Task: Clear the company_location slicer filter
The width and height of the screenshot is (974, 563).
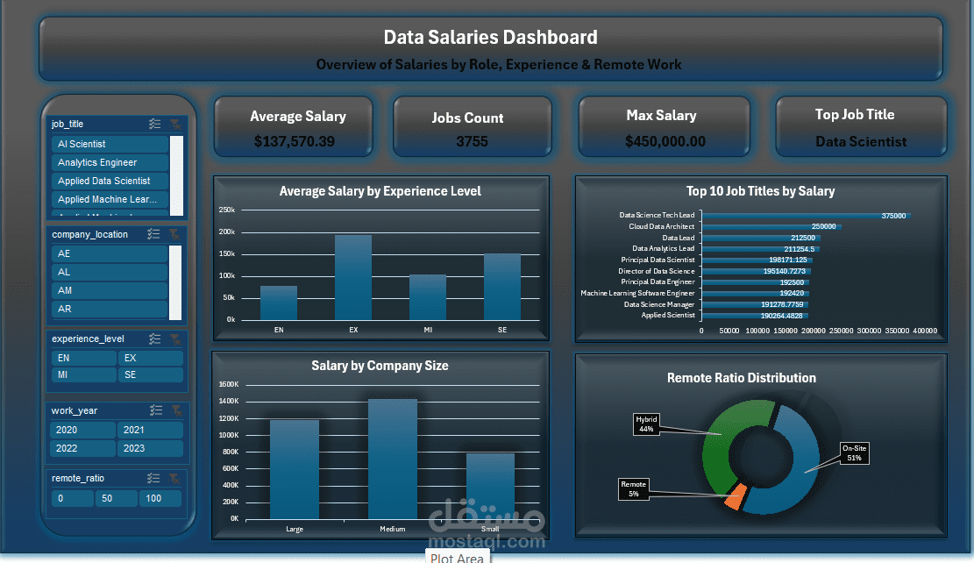Action: [x=174, y=234]
